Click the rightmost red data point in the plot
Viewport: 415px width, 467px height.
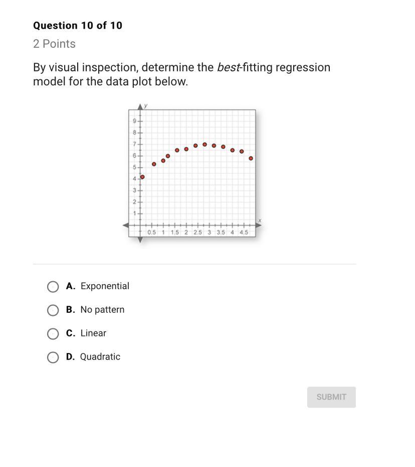(x=251, y=158)
